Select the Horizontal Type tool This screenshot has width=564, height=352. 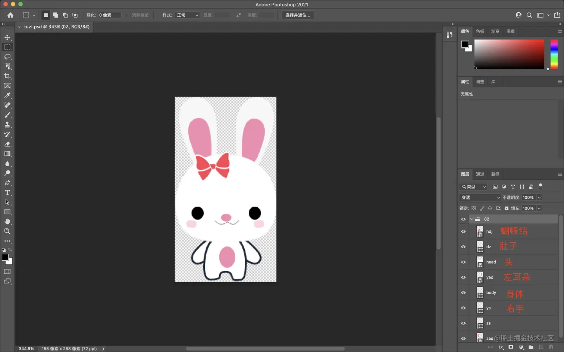tap(7, 192)
